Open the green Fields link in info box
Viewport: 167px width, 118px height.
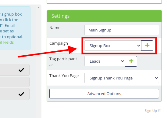pyautogui.click(x=9, y=42)
